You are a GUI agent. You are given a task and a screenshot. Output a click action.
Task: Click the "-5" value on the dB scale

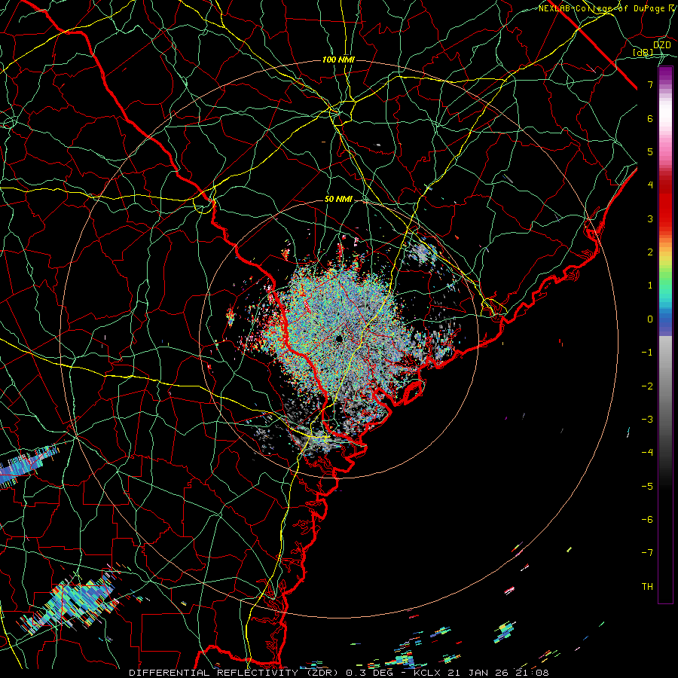point(647,487)
